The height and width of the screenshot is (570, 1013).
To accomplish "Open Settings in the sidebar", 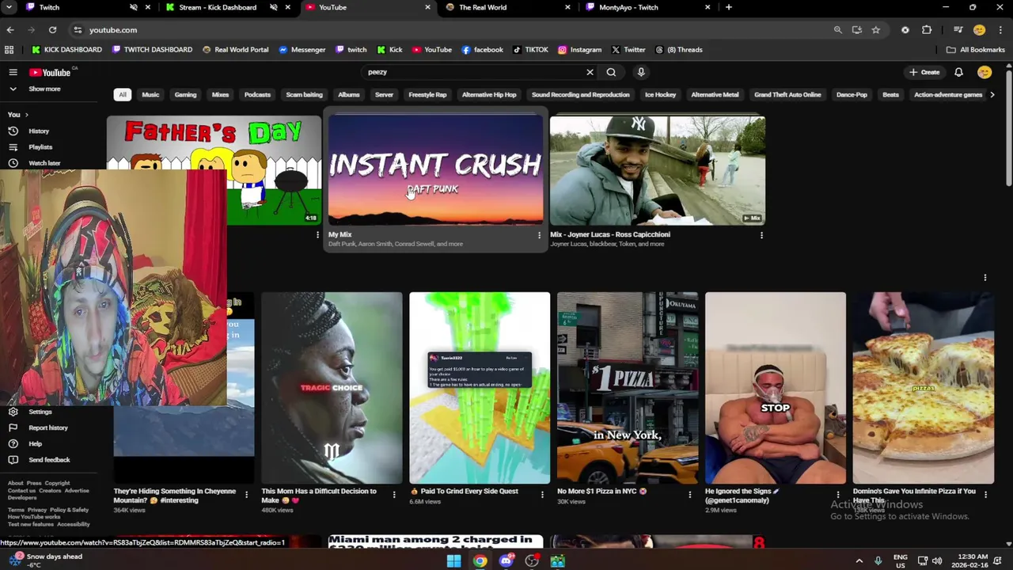I will point(40,412).
